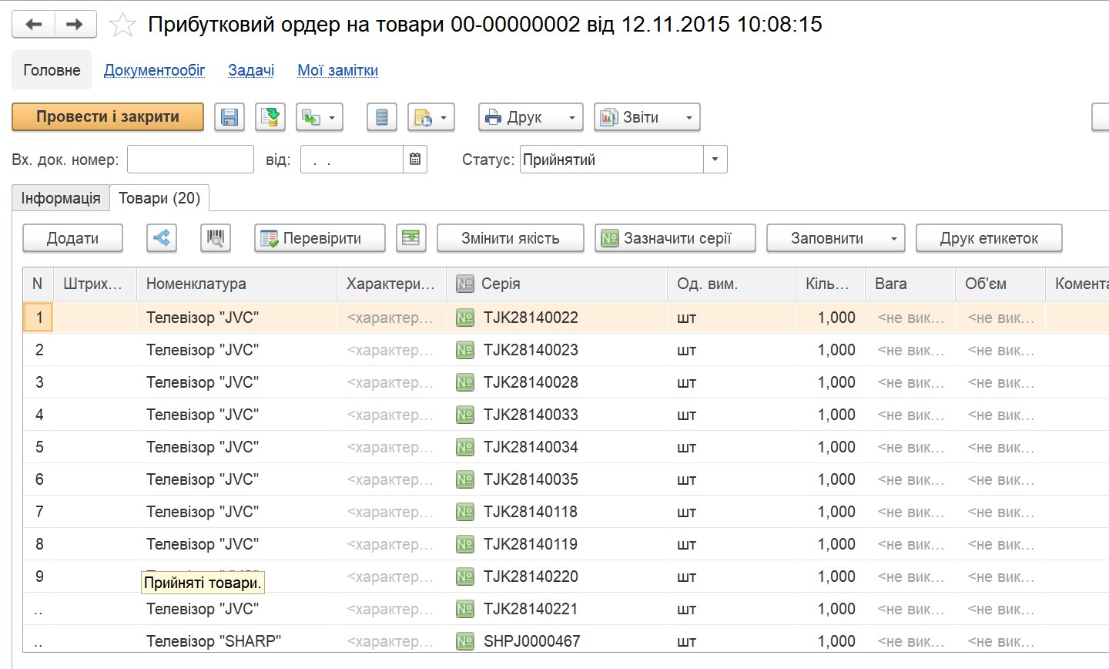Select row number 5 cell

[39, 447]
